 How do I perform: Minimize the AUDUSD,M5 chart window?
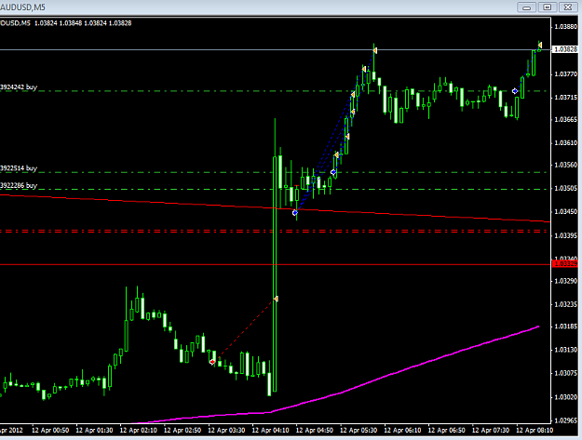(526, 7)
